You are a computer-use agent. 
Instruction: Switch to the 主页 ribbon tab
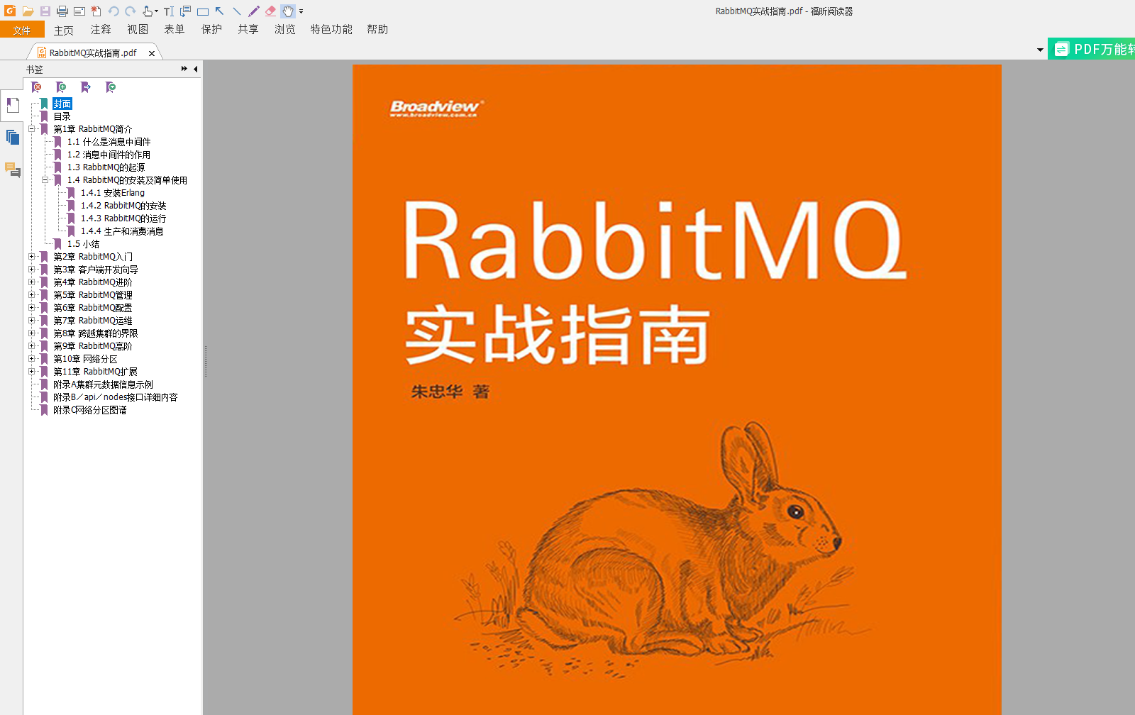point(64,30)
